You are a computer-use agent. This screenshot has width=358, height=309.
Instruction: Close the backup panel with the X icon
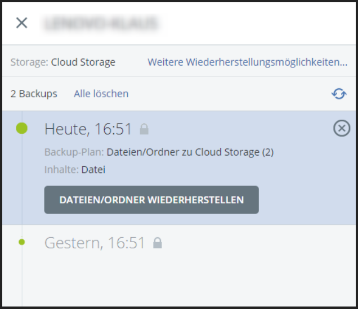tap(21, 23)
